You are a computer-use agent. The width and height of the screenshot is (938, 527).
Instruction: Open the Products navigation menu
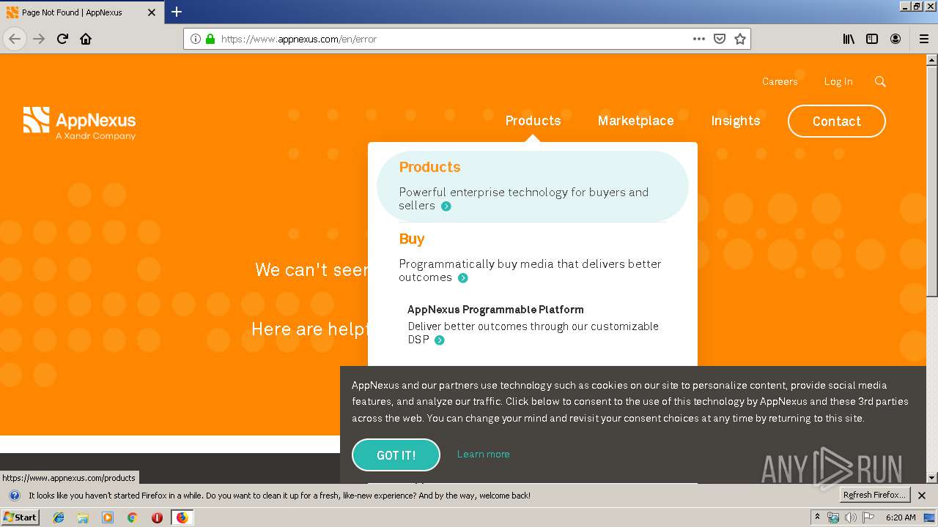(533, 121)
